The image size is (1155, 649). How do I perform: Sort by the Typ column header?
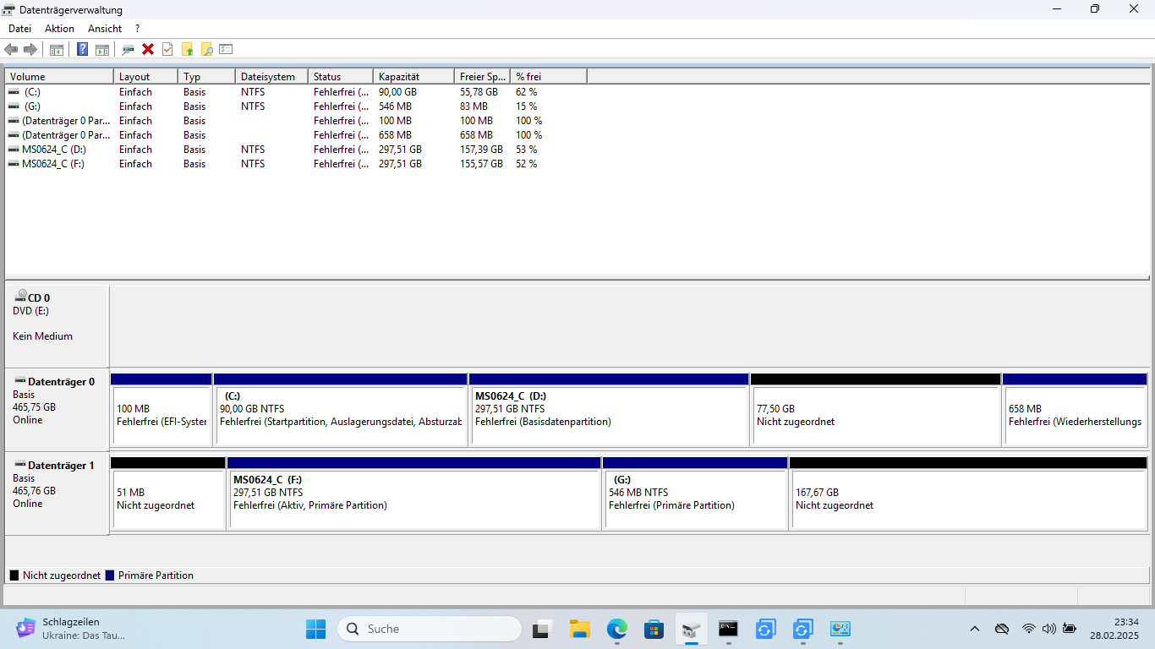coord(207,76)
